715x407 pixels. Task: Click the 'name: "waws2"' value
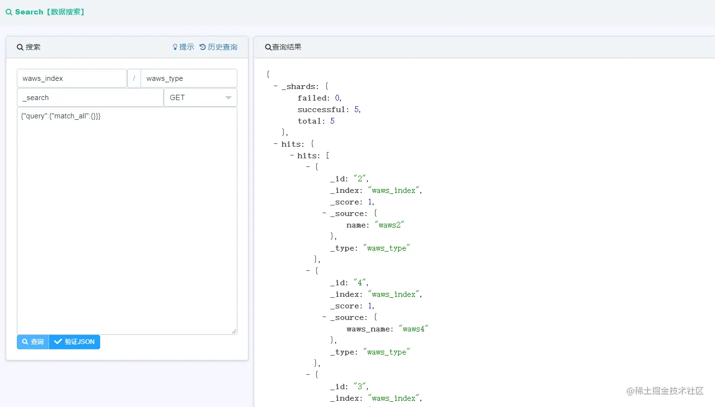click(390, 225)
